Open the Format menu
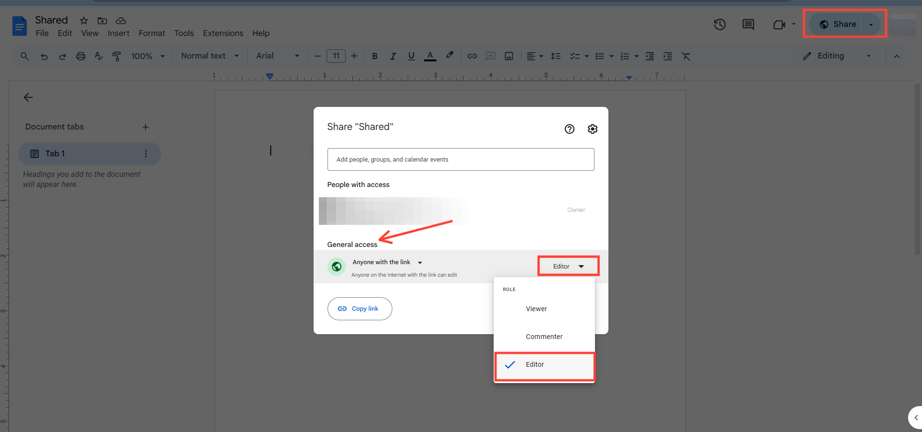Screen dimensions: 922x432 pos(152,34)
